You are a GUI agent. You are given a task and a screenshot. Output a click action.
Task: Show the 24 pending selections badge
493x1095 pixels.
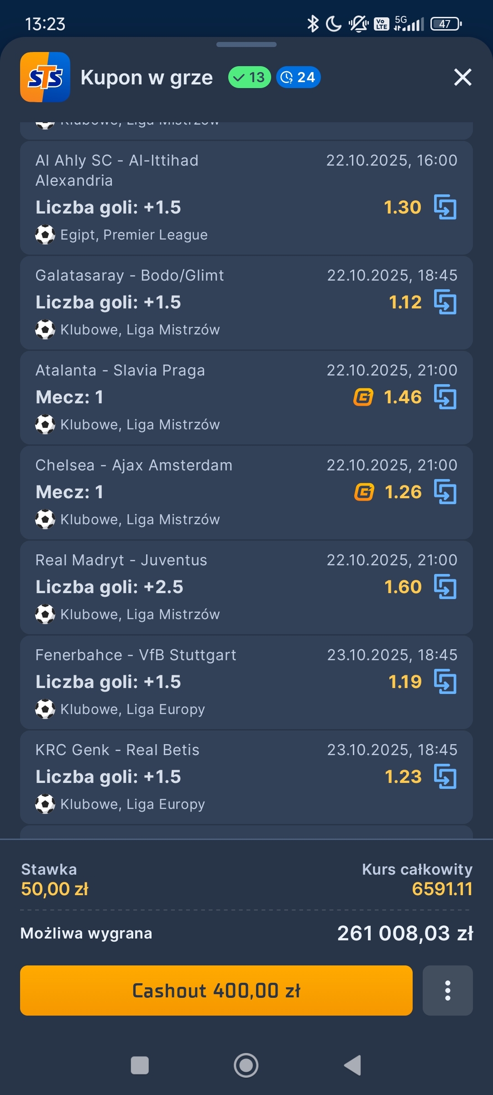(x=298, y=77)
